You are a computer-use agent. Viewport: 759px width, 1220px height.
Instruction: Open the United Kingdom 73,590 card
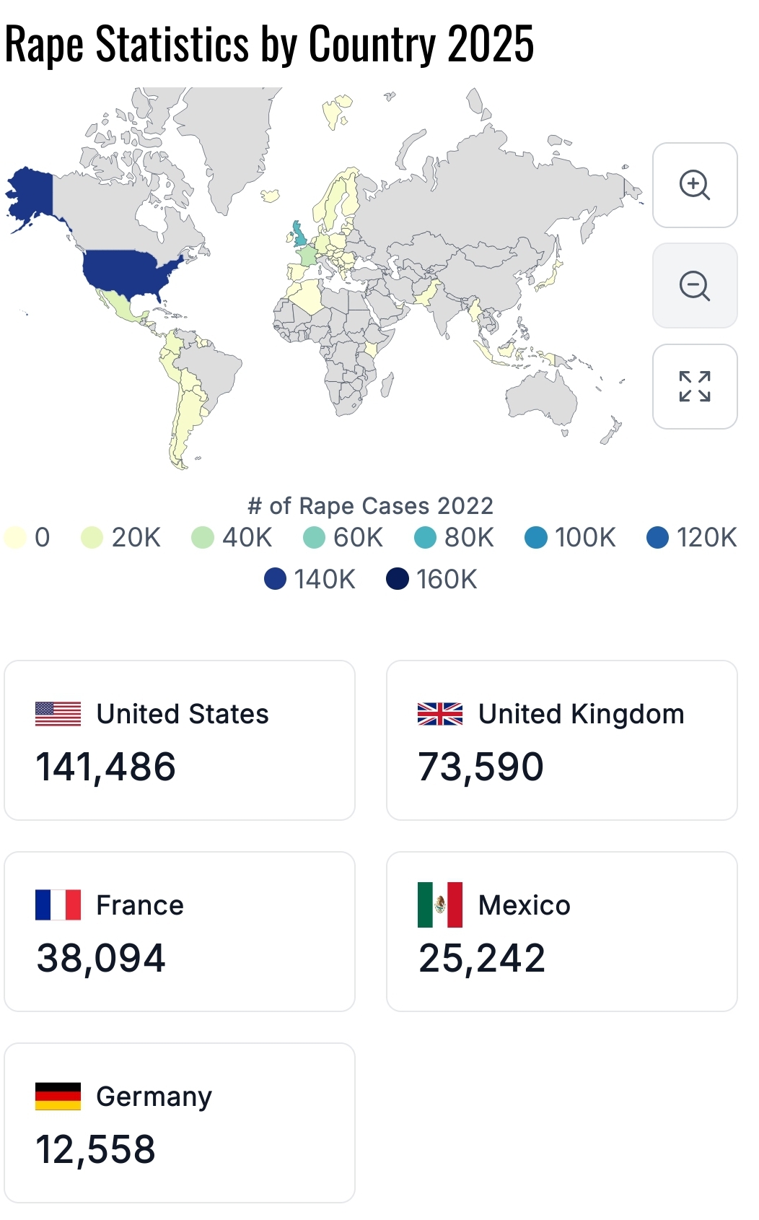point(562,740)
